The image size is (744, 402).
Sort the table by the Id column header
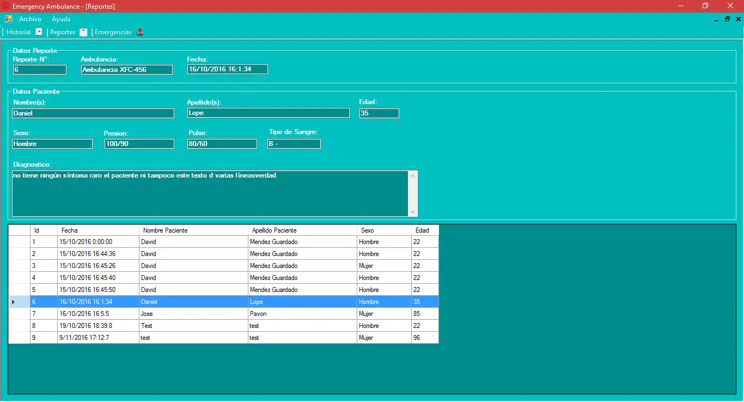point(44,230)
